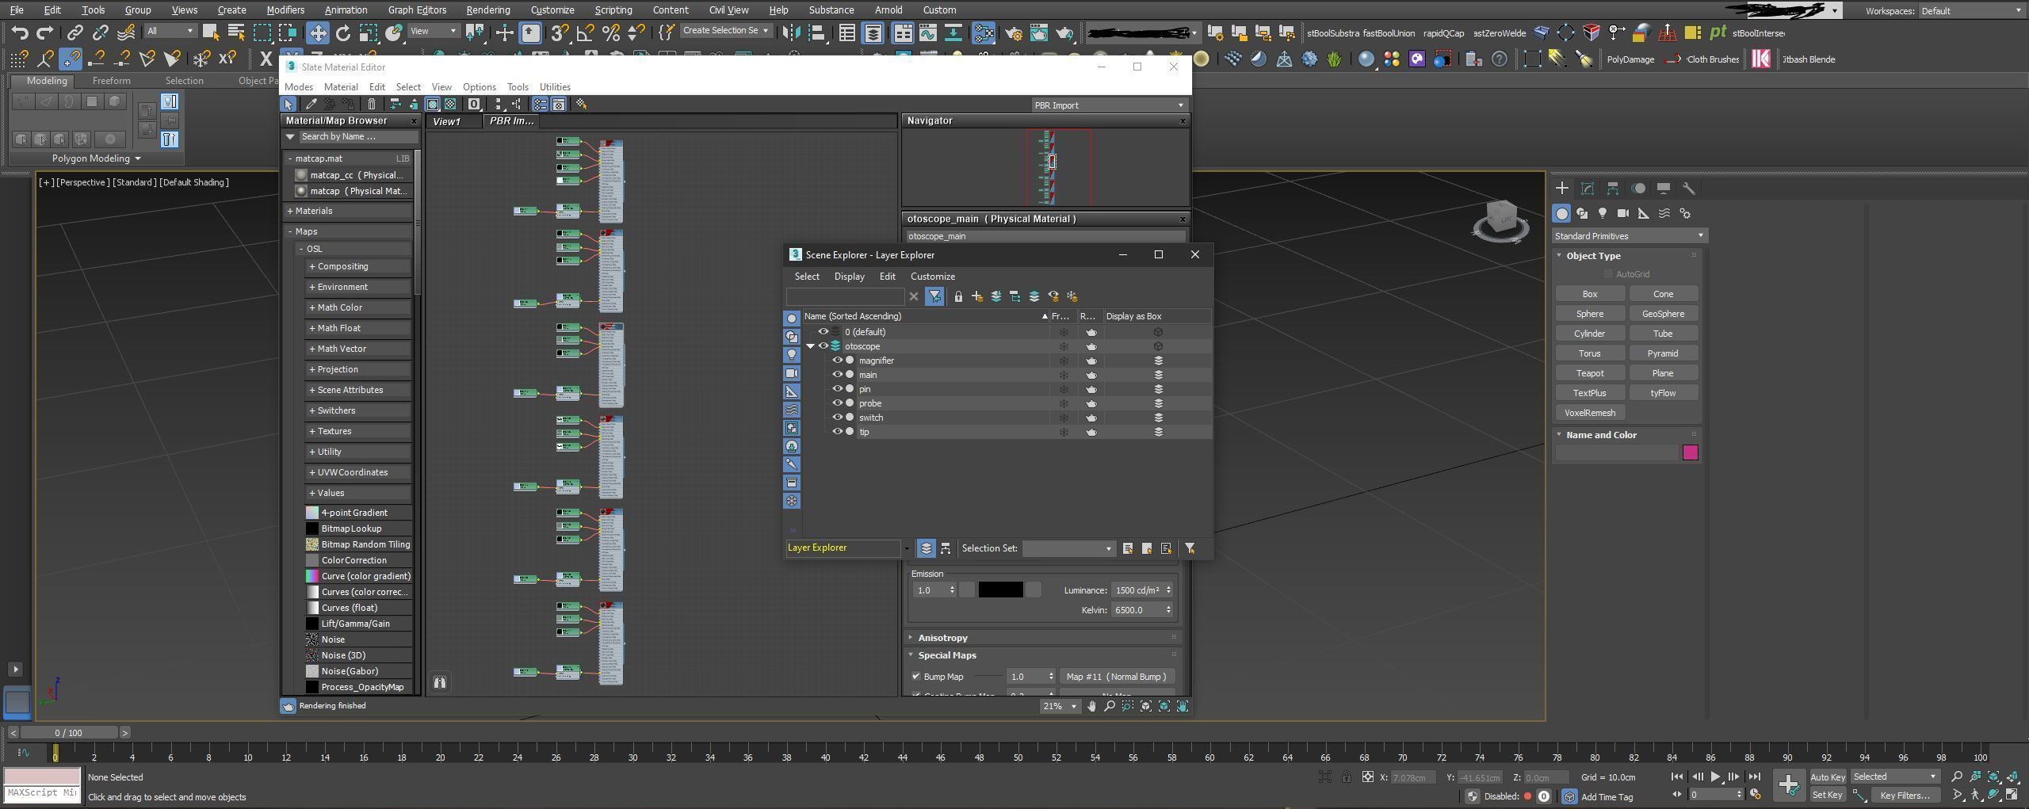Click the lock icon in Scene Explorer toolbar
The image size is (2029, 809).
click(x=958, y=296)
